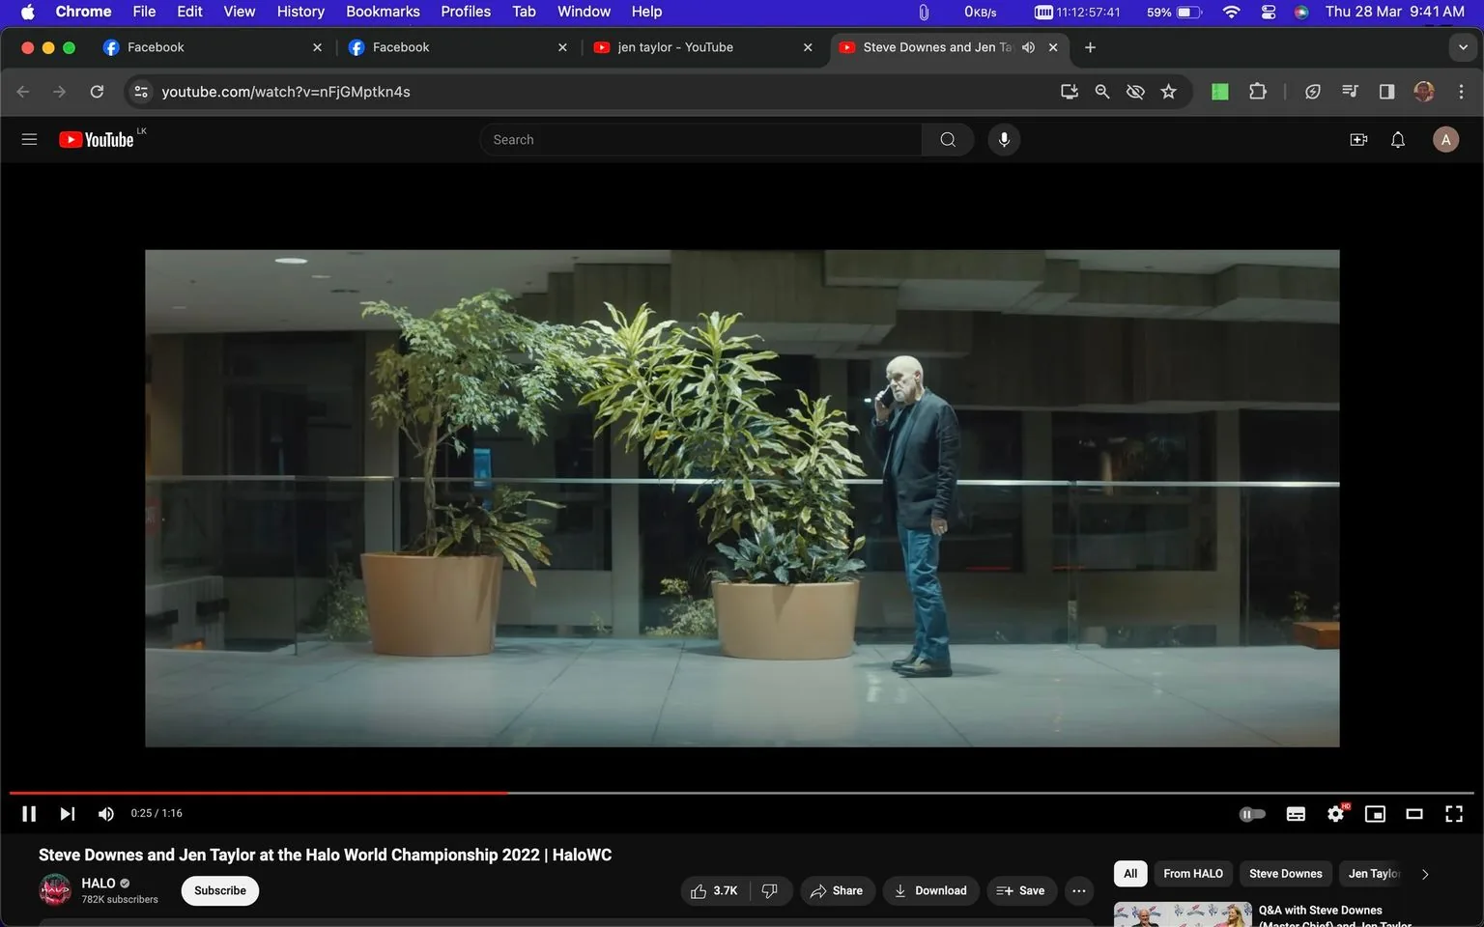Screen dimensions: 1484x927
Task: Mute the video volume
Action: tap(105, 813)
